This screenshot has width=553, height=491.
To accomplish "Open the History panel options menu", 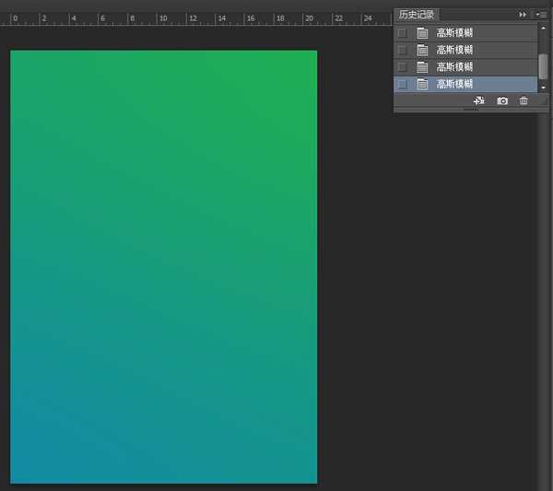I will (541, 15).
